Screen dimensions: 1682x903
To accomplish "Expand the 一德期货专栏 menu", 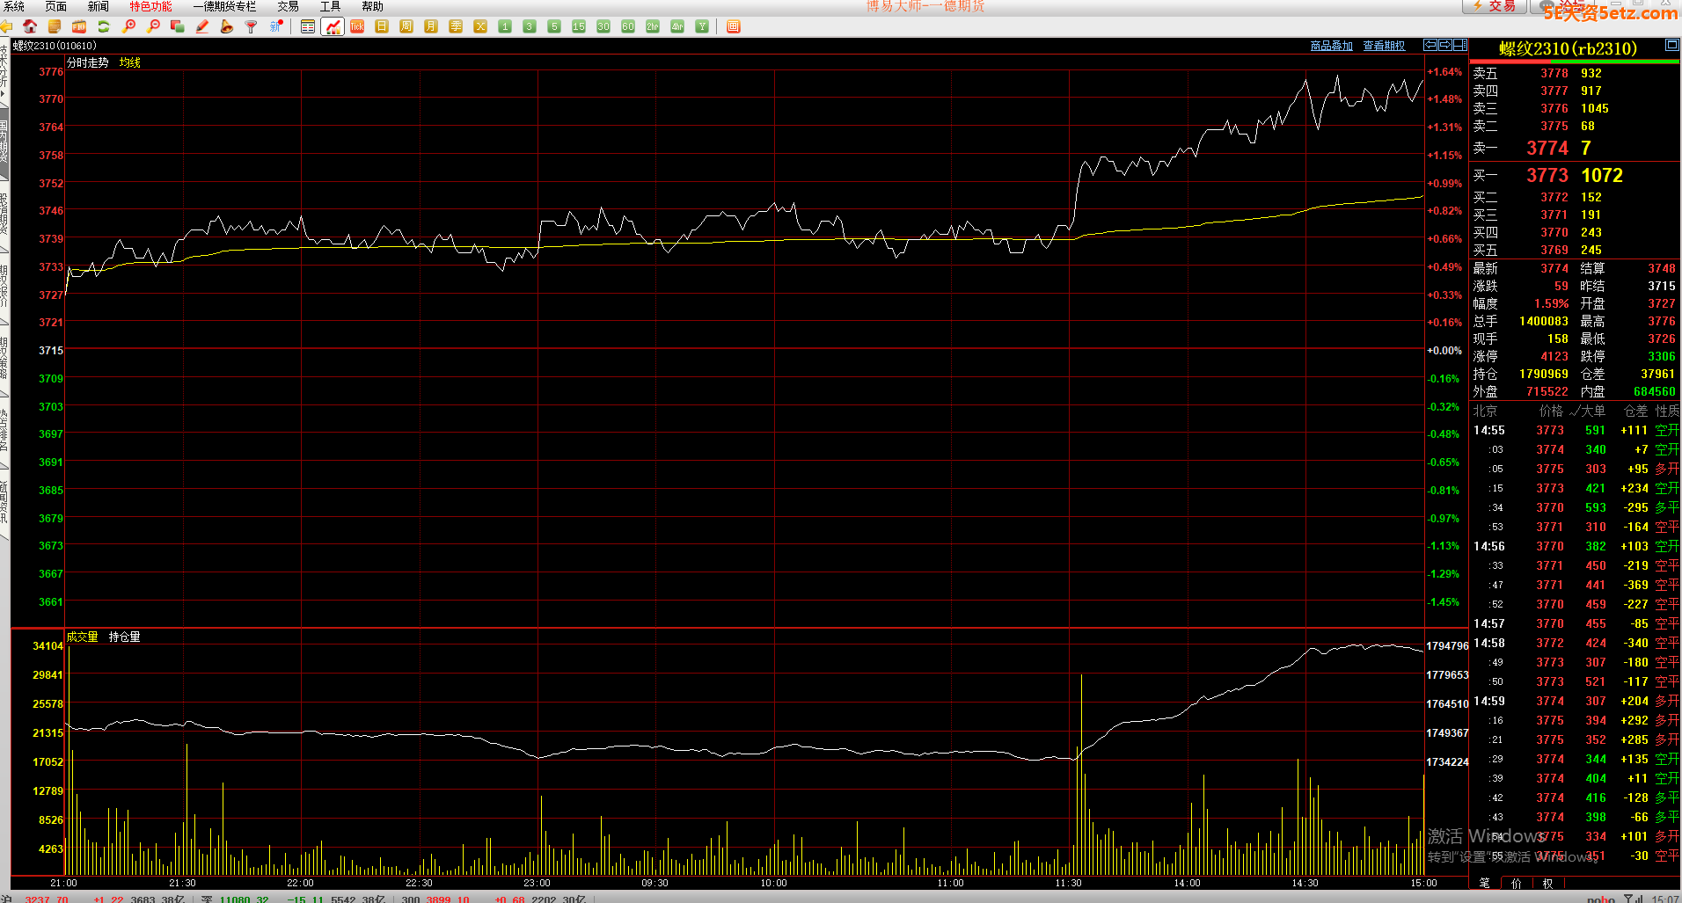I will pos(224,7).
